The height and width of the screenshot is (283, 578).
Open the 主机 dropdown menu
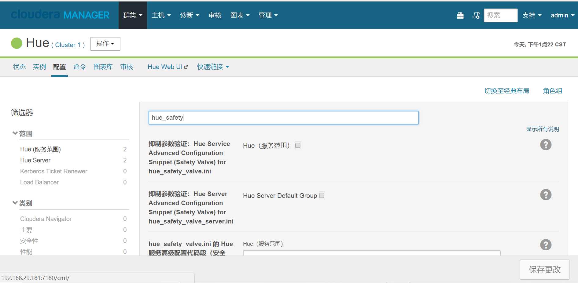161,15
